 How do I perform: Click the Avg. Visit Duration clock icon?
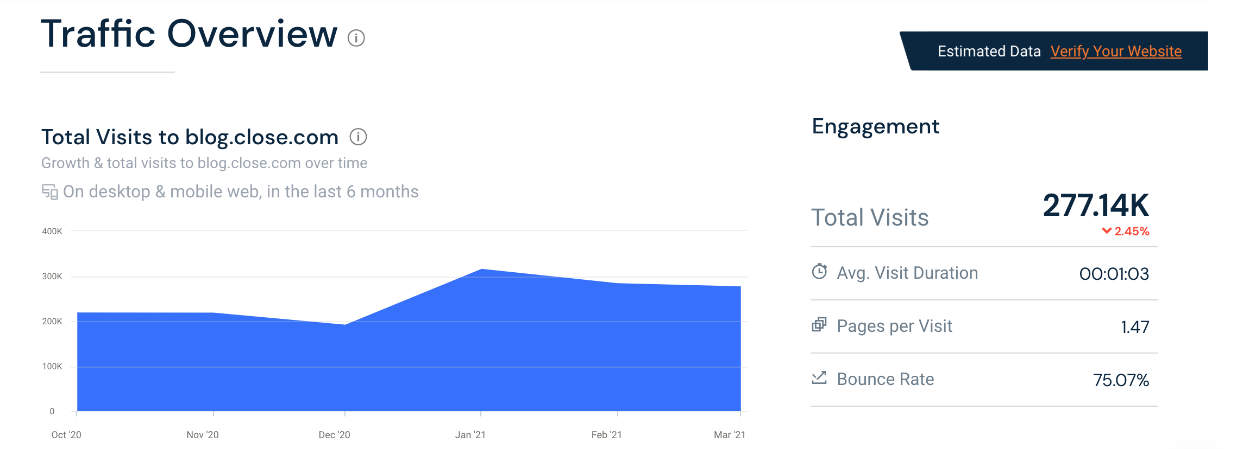(819, 271)
